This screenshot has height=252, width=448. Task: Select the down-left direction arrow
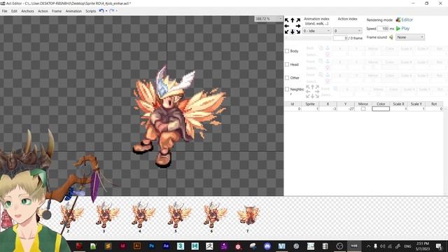[286, 31]
